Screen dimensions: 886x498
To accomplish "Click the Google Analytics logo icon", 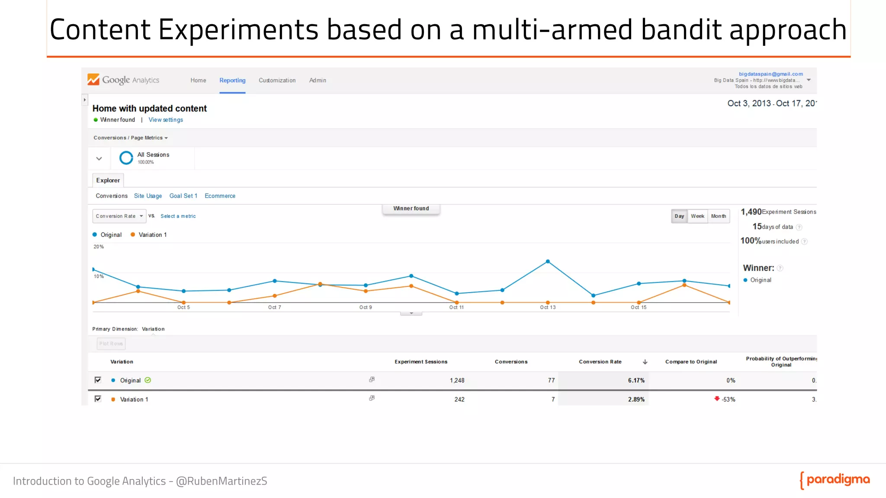I will click(x=93, y=80).
